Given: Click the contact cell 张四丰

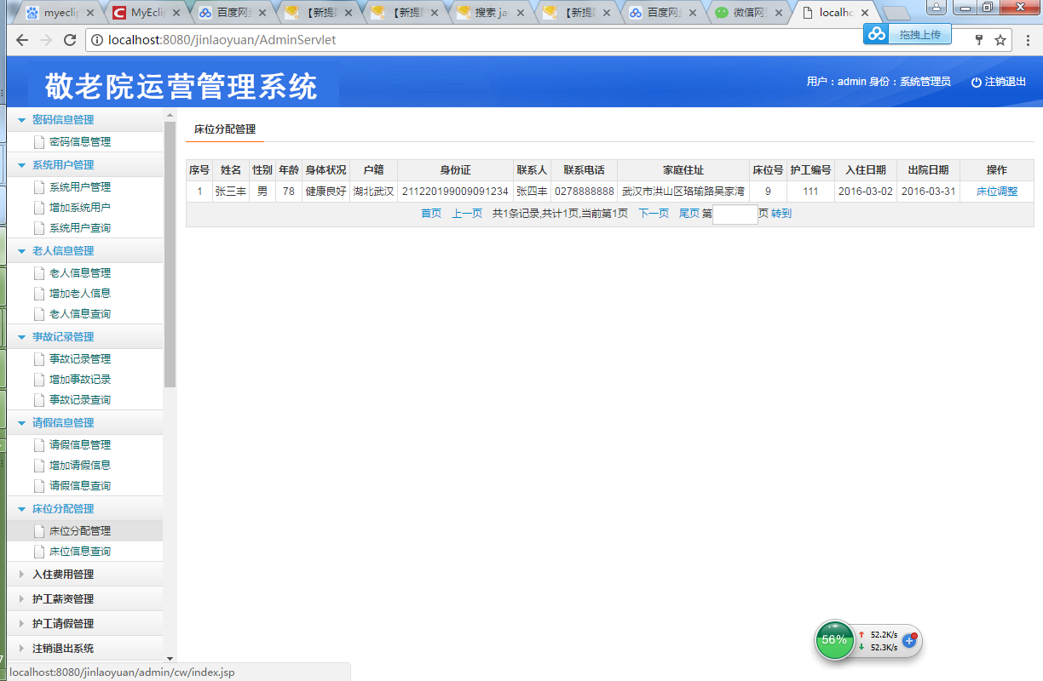Looking at the screenshot, I should coord(532,192).
